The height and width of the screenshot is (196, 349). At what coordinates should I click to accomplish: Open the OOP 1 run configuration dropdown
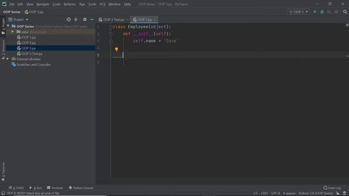click(x=298, y=12)
